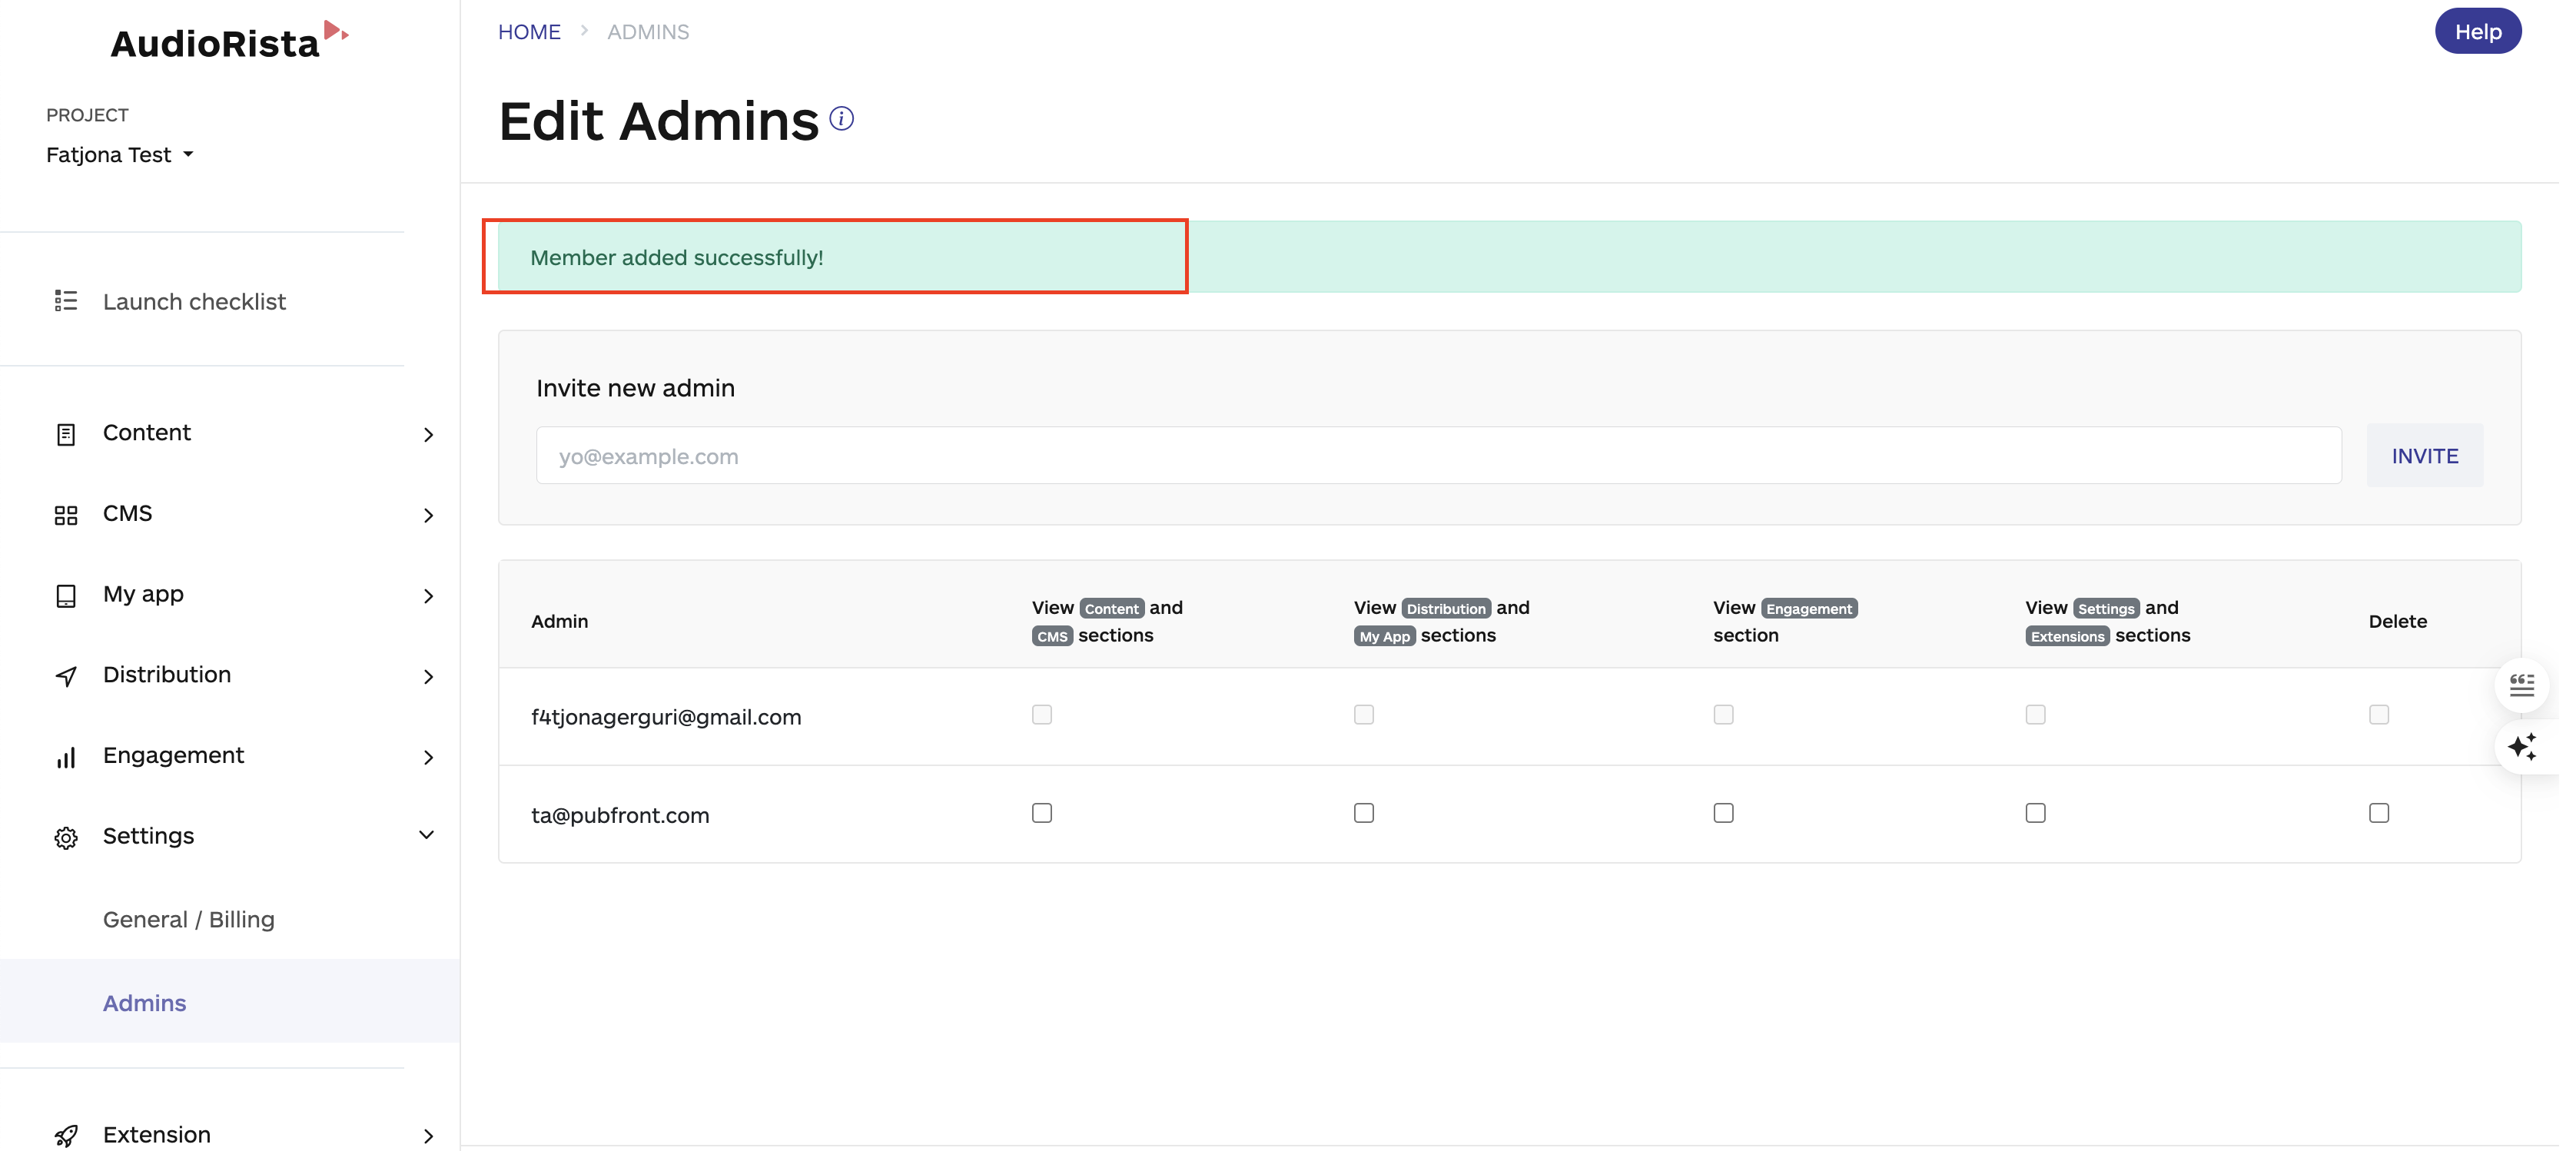Select the Launch checklist icon
Viewport: 2576px width, 1151px height.
pyautogui.click(x=65, y=300)
